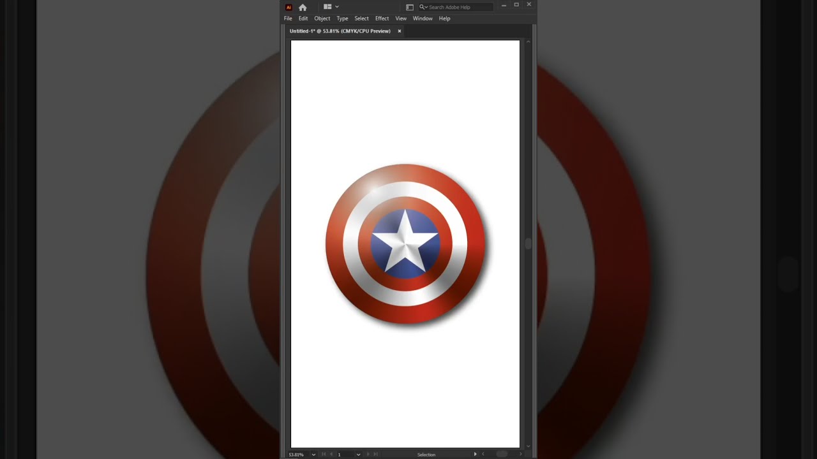Close the Untitled-1 document tab
The height and width of the screenshot is (459, 817).
[400, 31]
